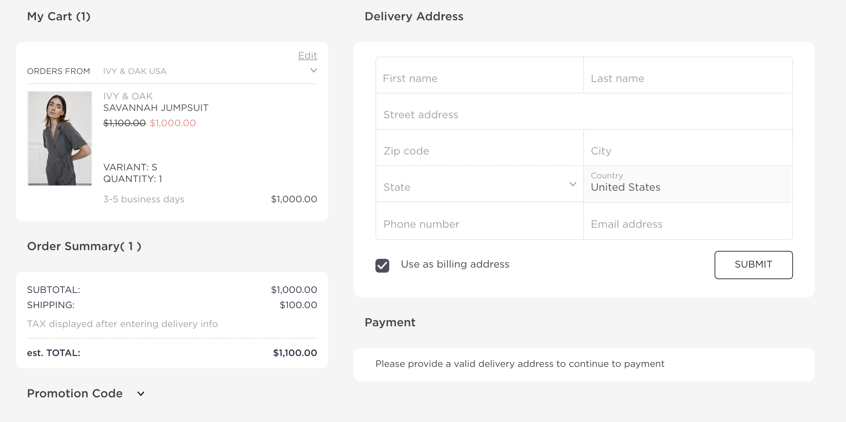Viewport: 846px width, 422px height.
Task: Click the SAVANNAH JUMPSUIT product name
Action: click(x=156, y=108)
